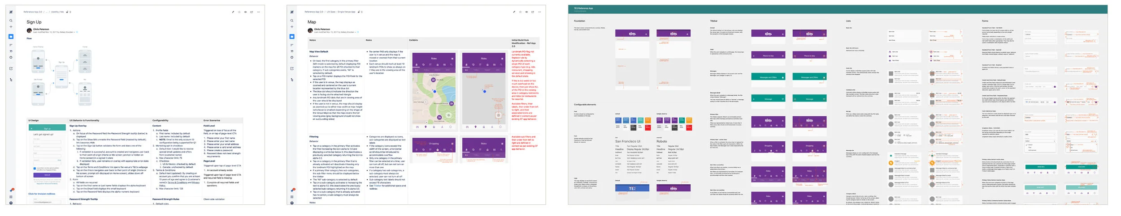Open search in Sign Up page sidebar
The width and height of the screenshot is (1121, 216).
(11, 21)
